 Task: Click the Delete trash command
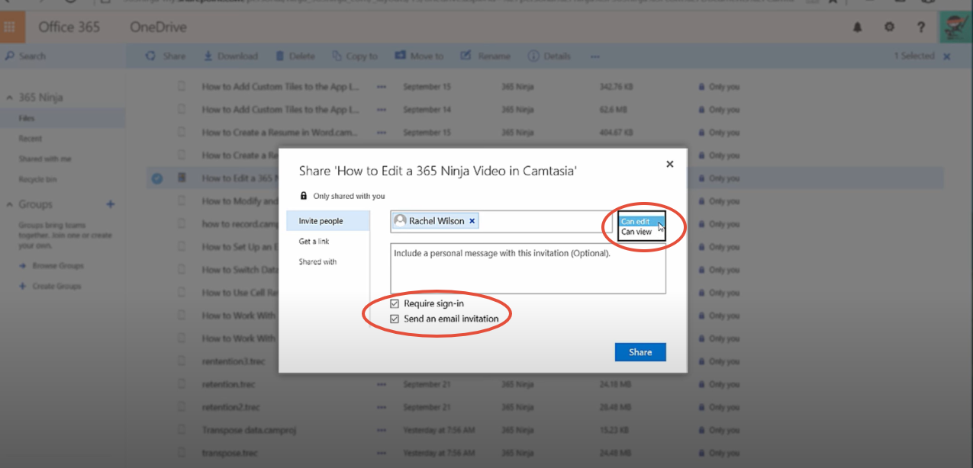[x=295, y=56]
